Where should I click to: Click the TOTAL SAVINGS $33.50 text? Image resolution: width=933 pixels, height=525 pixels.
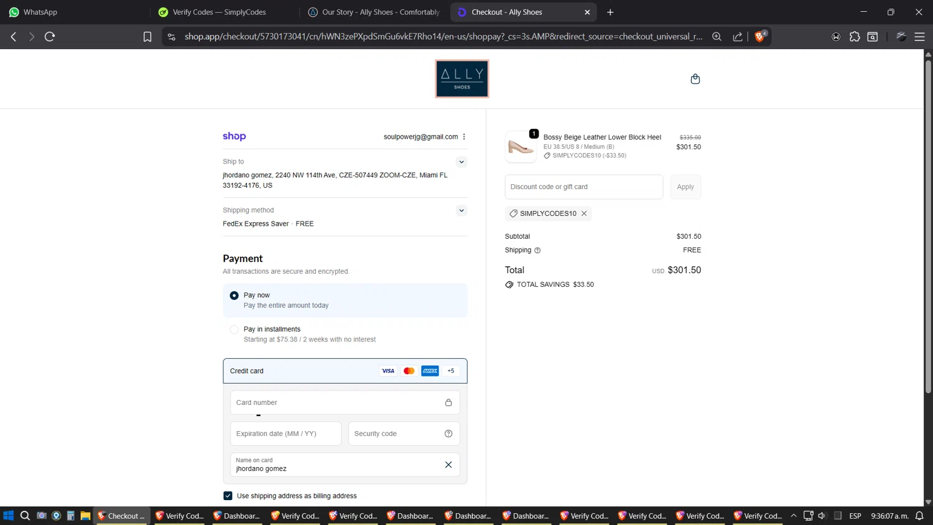(555, 284)
